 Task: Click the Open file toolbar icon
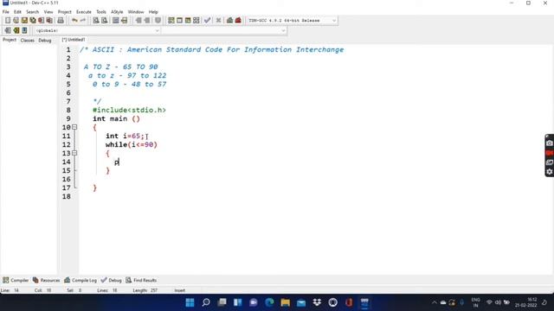click(16, 21)
